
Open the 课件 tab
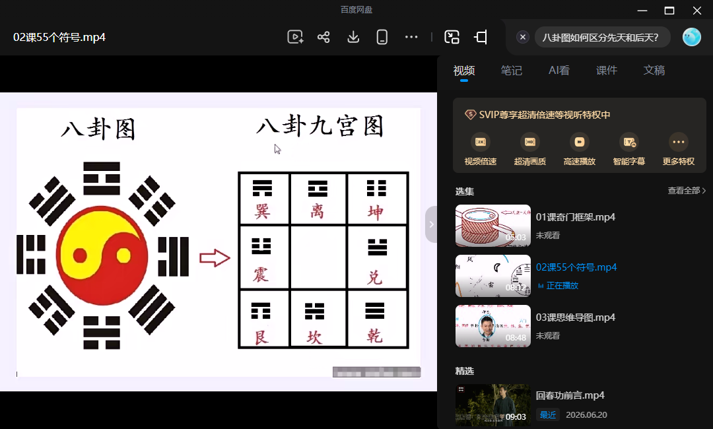[607, 71]
